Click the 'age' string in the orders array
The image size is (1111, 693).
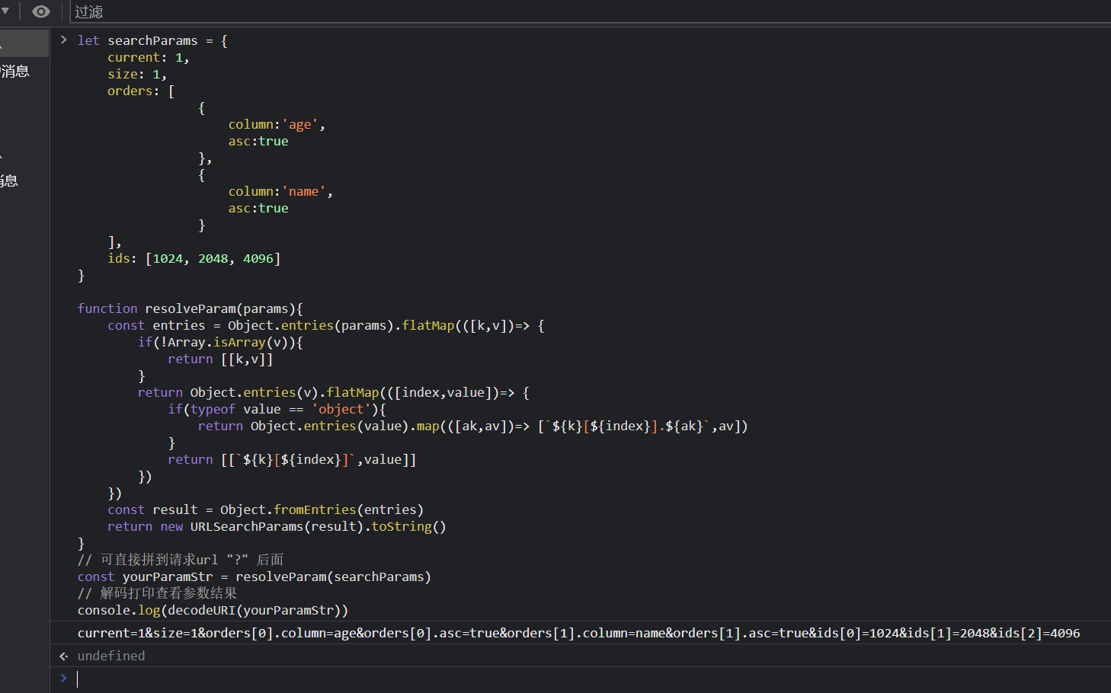[x=300, y=124]
